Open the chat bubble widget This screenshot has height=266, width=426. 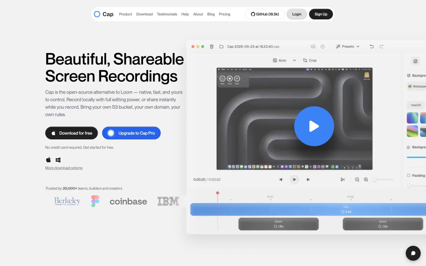pyautogui.click(x=413, y=253)
